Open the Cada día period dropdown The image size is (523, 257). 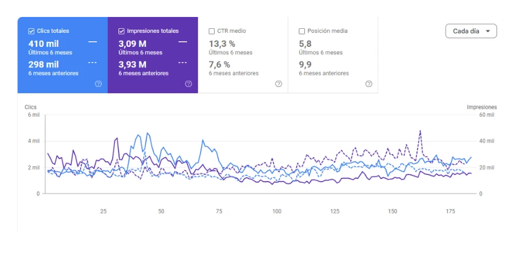(x=471, y=31)
